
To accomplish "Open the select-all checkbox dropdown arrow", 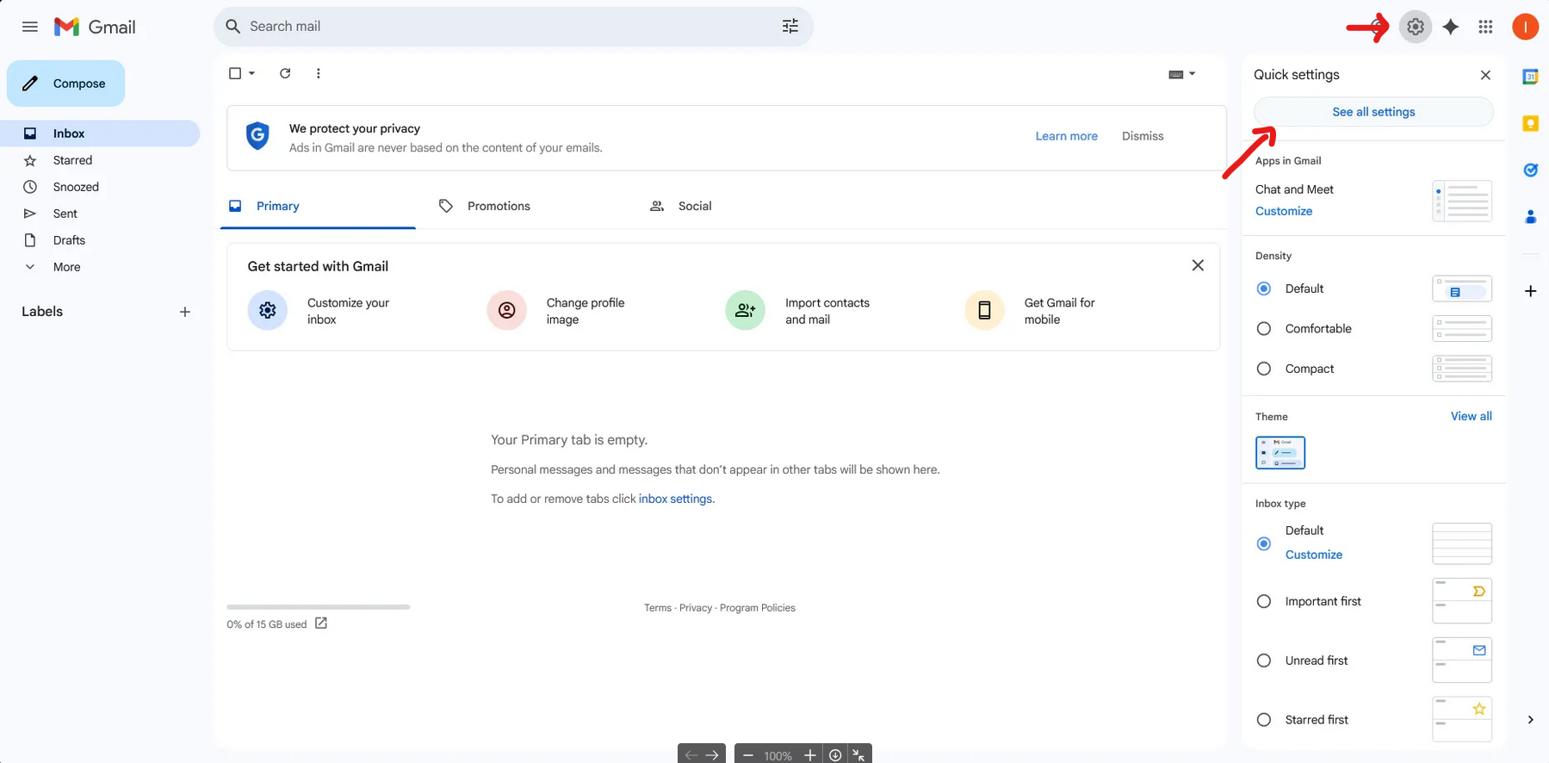I will coord(252,73).
